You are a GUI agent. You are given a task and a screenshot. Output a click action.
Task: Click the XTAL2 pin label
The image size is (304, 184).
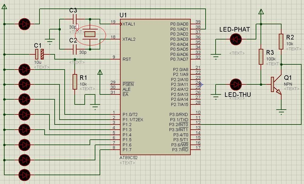coord(129,39)
